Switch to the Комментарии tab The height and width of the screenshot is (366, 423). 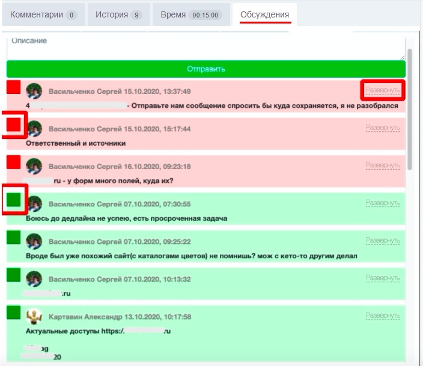tap(43, 14)
